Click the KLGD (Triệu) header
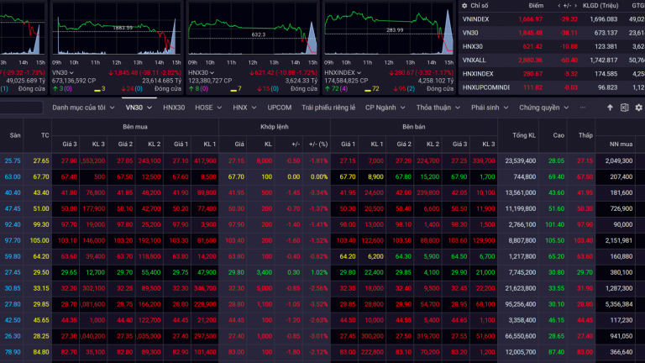645x363 pixels. pyautogui.click(x=600, y=6)
